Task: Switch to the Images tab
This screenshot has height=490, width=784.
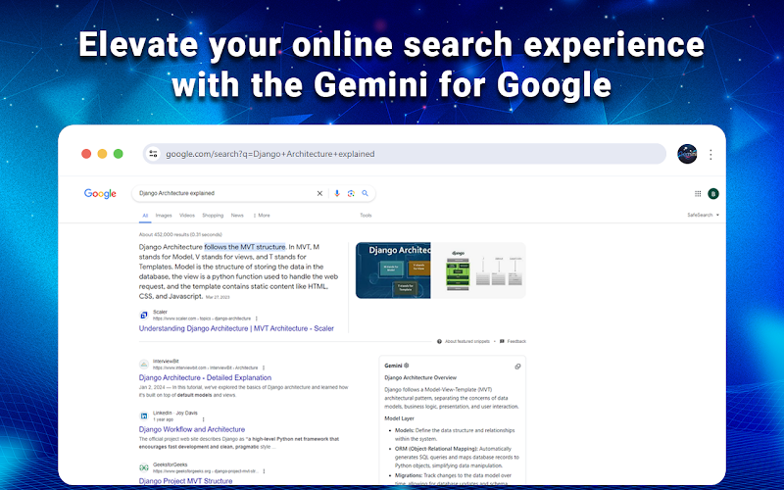Action: [164, 216]
